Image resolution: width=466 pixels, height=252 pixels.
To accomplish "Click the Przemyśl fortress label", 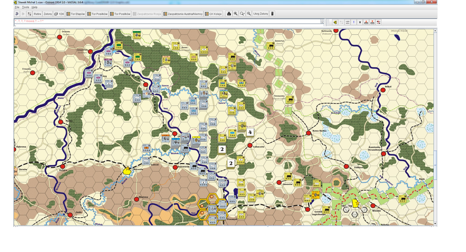I will click(x=232, y=219).
